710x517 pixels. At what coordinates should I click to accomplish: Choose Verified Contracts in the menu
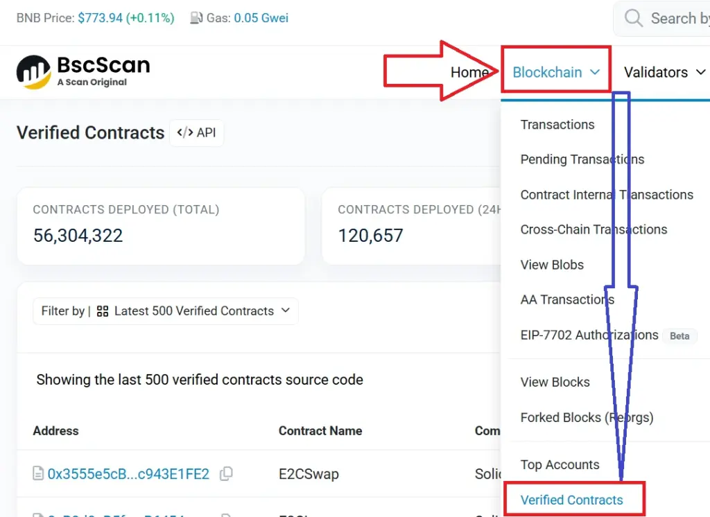pyautogui.click(x=572, y=500)
